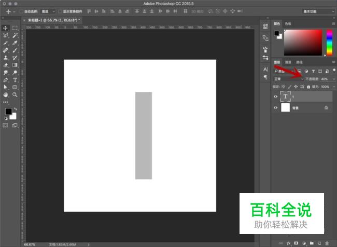Open the Edit Toolbar three-dots button

[5, 102]
